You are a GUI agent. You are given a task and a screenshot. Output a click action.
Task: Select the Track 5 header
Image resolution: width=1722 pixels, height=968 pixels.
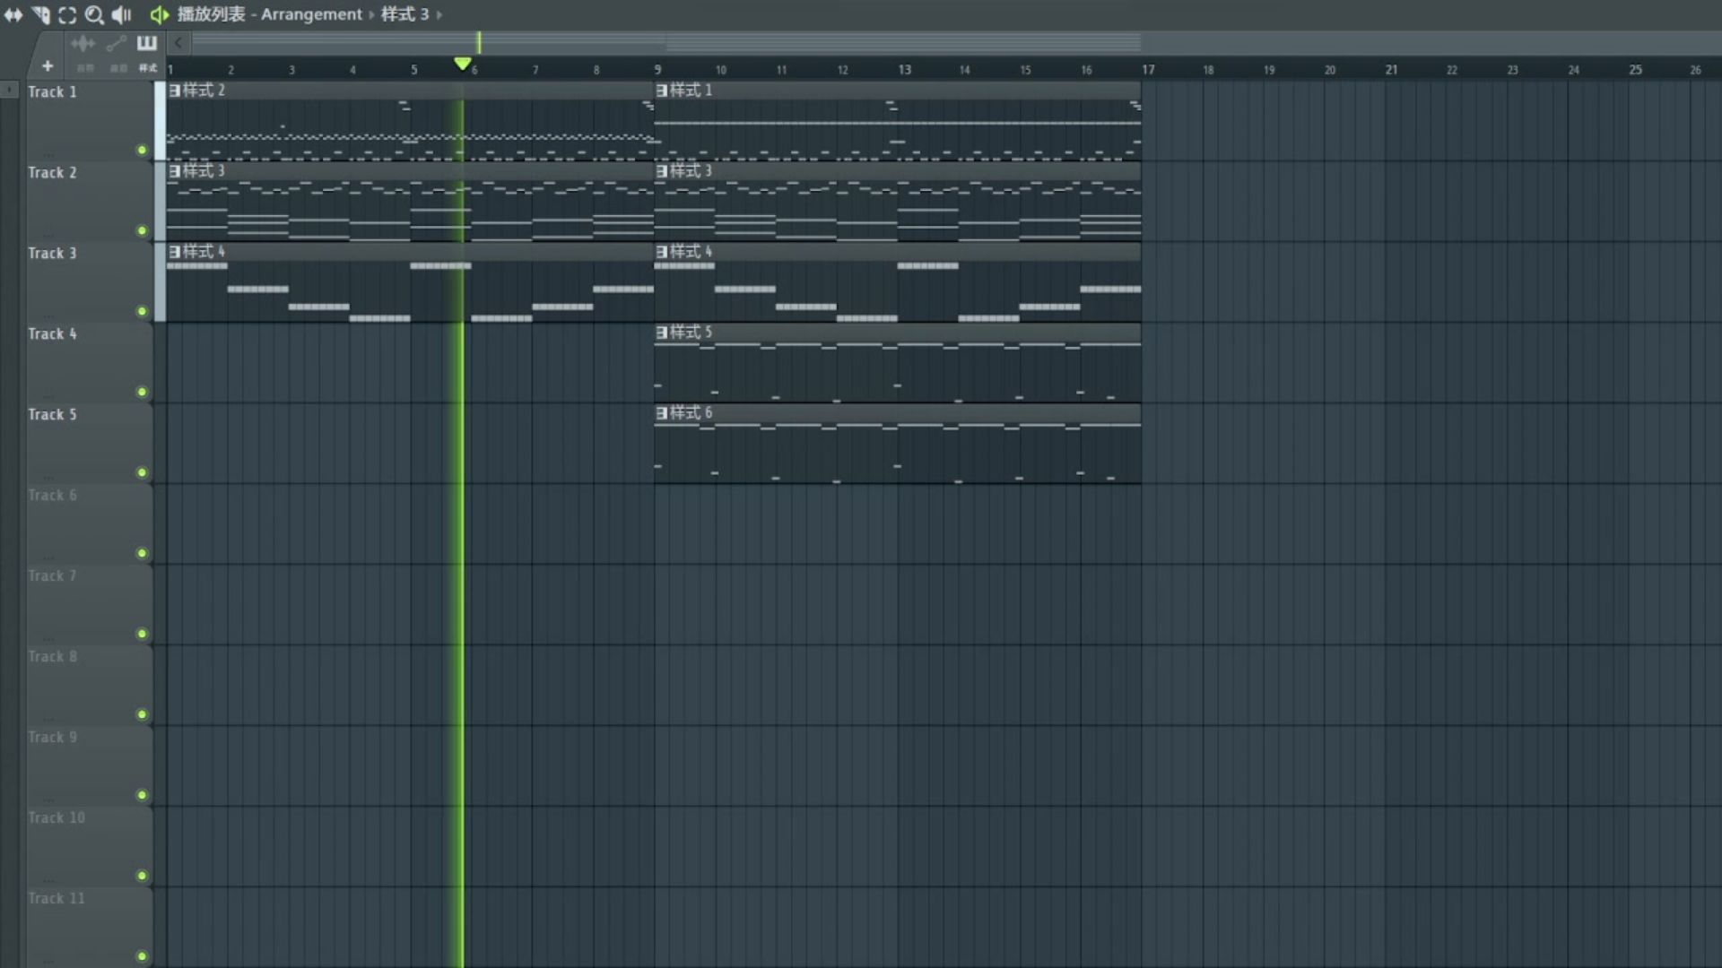89,444
